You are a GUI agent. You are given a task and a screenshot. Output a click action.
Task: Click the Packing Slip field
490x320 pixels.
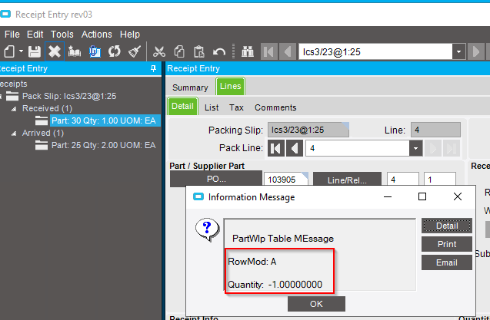[x=308, y=130]
